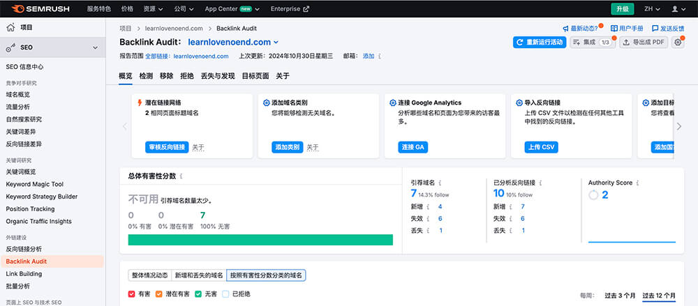Toggle the 无害 checkbox
Screen dimensions: 698x306
(x=198, y=294)
